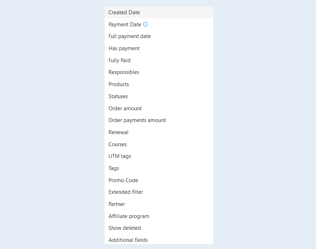Choose the Tags filter option

[159, 168]
